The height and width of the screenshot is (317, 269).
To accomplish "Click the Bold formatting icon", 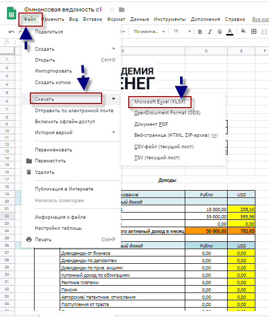I will [200, 32].
